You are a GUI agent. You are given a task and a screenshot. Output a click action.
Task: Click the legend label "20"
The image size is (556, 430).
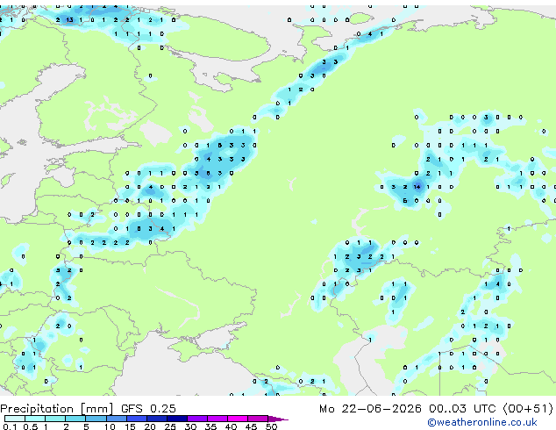click(150, 426)
